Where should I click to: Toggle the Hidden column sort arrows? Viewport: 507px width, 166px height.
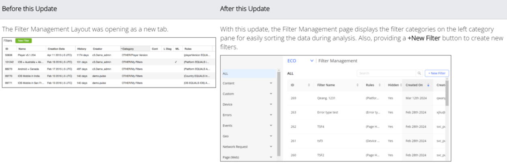click(401, 85)
